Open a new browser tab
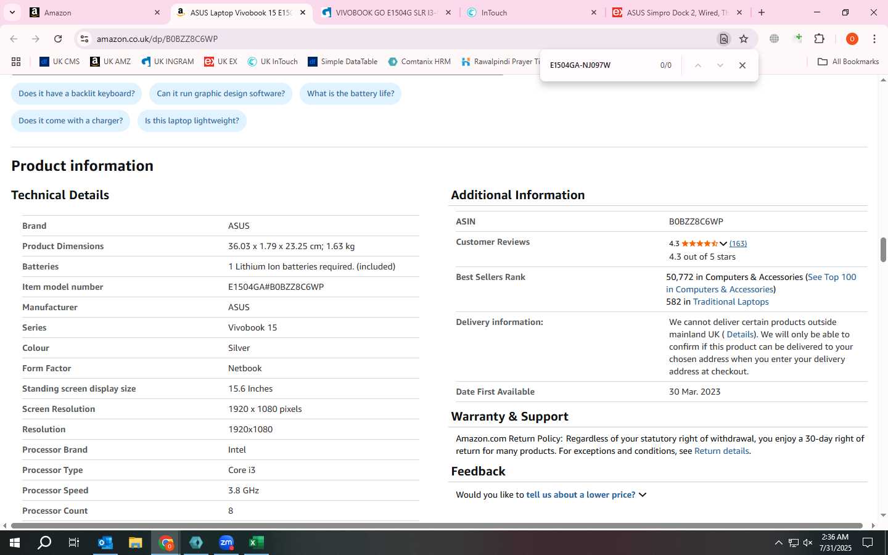Image resolution: width=888 pixels, height=555 pixels. click(762, 12)
